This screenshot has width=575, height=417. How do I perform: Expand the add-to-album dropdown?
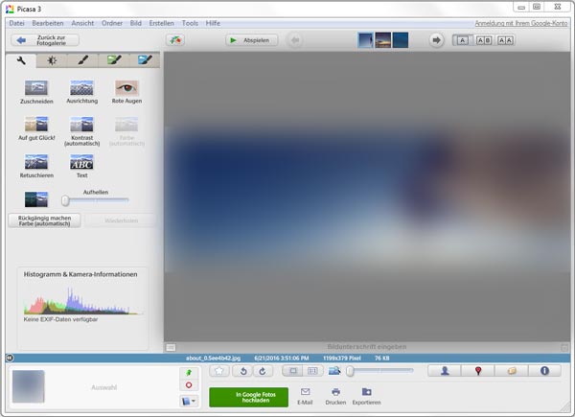(x=189, y=400)
